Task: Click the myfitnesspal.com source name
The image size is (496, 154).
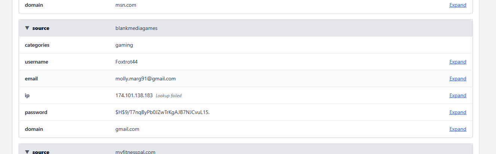Action: point(135,152)
